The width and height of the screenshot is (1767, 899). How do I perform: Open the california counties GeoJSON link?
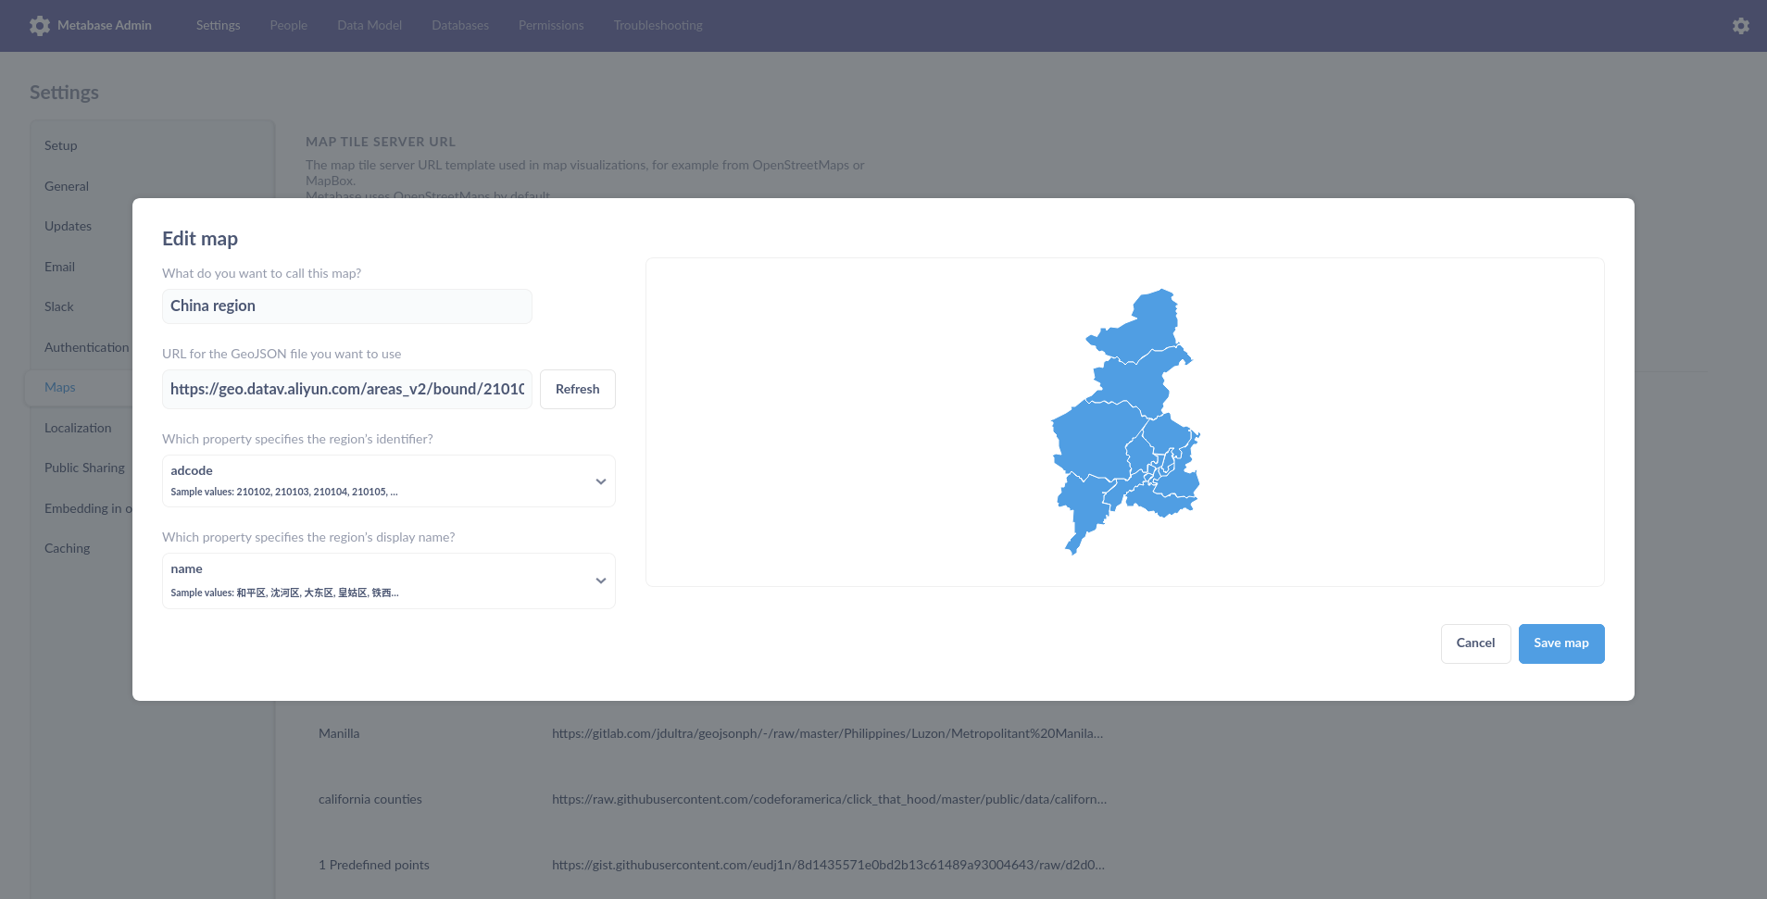point(828,799)
